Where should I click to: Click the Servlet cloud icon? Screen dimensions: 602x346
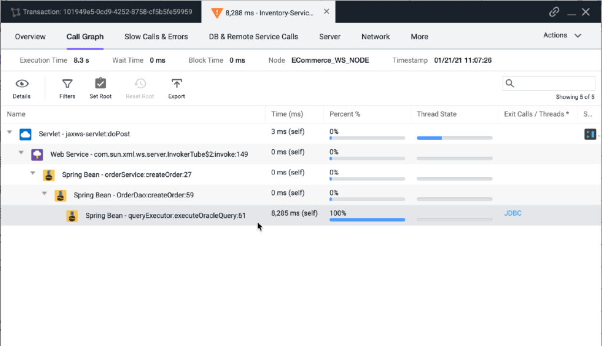pos(25,134)
